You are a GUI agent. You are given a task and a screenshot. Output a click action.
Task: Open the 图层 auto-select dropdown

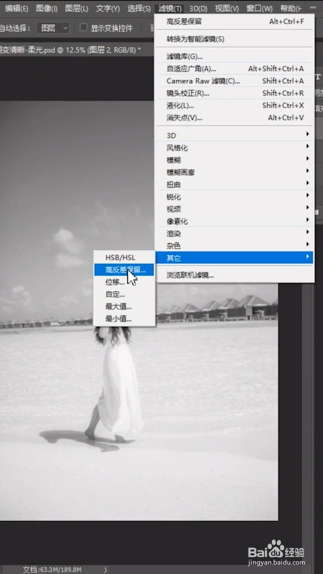53,28
